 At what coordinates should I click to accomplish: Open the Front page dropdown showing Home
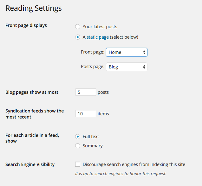(127, 52)
